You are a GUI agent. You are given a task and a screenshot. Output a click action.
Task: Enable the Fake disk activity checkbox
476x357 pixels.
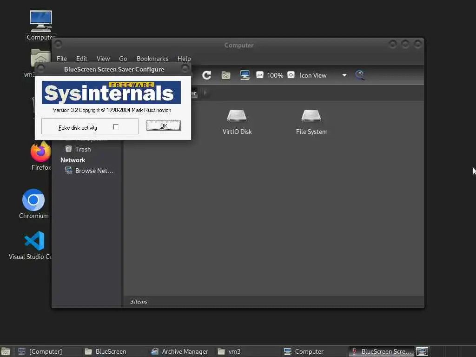(x=116, y=127)
